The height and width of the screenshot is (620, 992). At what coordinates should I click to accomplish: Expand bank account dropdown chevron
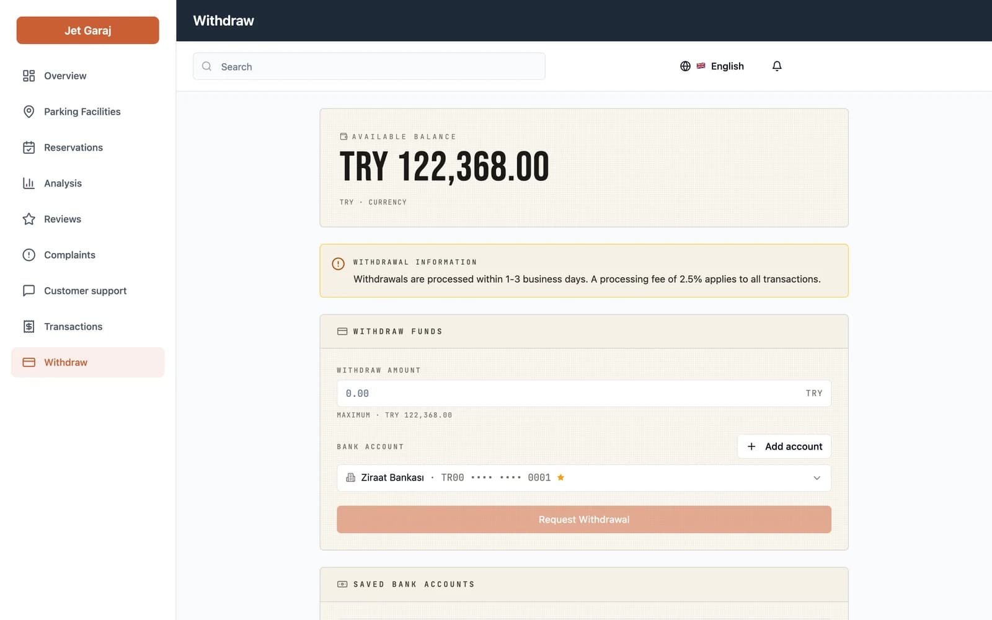click(x=817, y=478)
